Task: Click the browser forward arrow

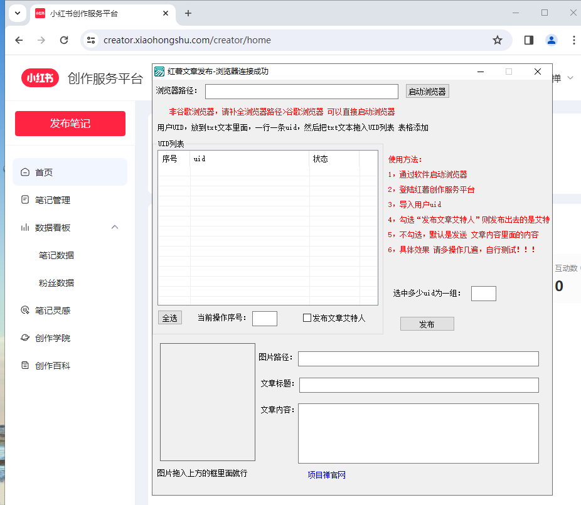Action: tap(41, 40)
